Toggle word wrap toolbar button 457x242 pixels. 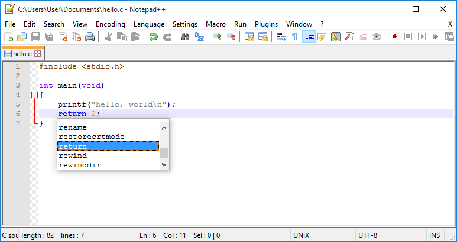coord(281,37)
